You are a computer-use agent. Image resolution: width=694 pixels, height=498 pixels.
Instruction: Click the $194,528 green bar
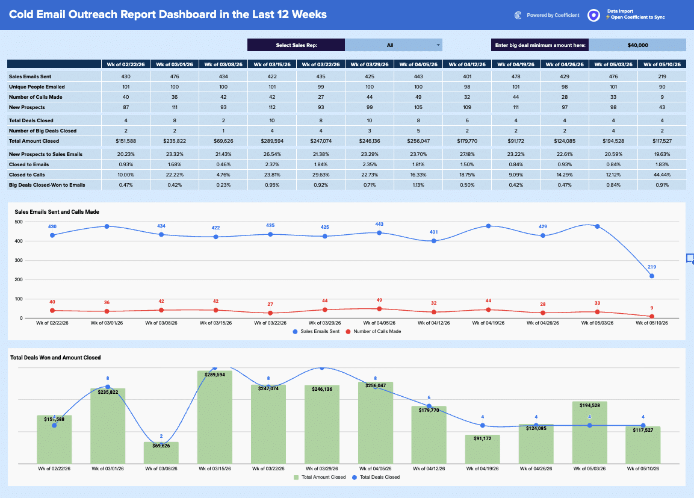pos(589,432)
